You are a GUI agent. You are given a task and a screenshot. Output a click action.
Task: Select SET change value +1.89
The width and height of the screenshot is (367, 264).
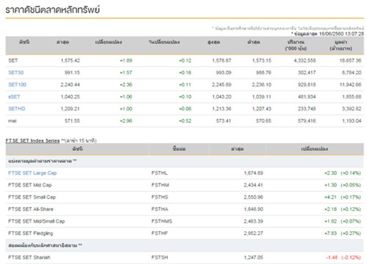click(126, 60)
